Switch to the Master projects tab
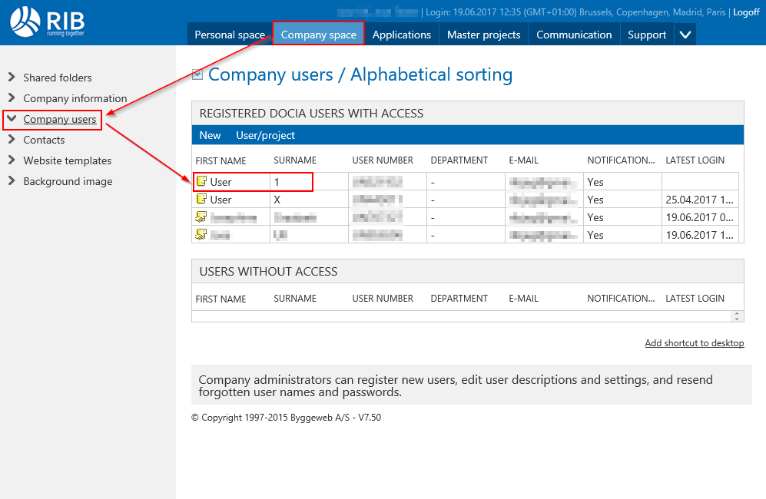This screenshot has width=766, height=499. point(483,35)
